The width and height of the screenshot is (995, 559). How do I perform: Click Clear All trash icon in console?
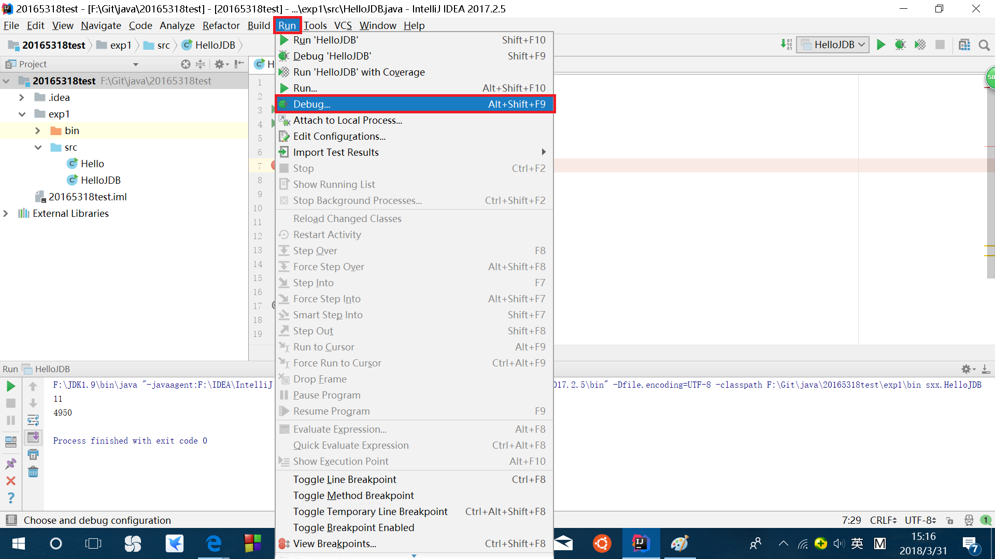click(x=33, y=472)
